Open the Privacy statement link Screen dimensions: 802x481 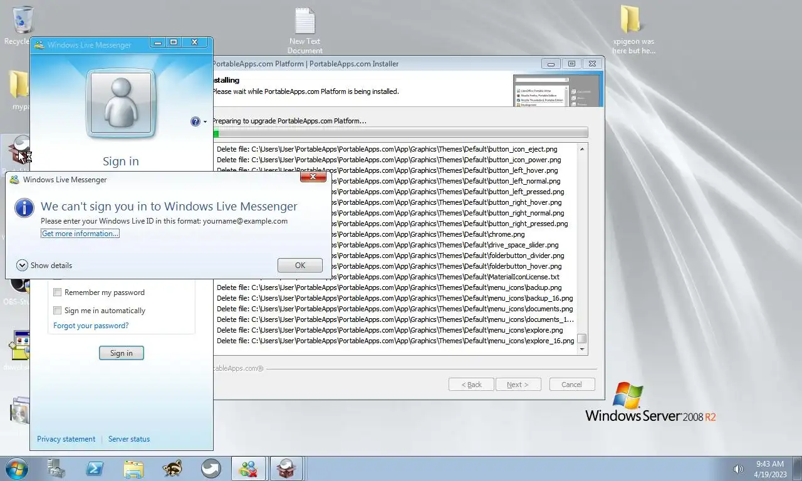(66, 439)
